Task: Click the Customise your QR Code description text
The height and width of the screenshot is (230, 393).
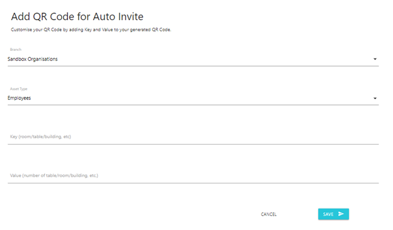Action: click(91, 30)
